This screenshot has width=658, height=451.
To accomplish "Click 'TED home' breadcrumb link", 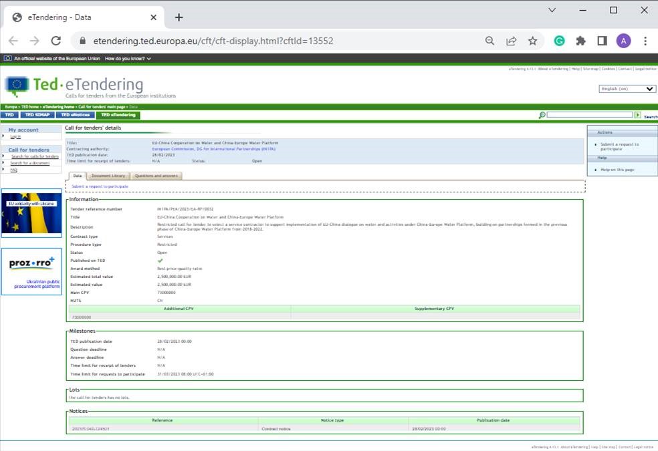I will [x=30, y=107].
